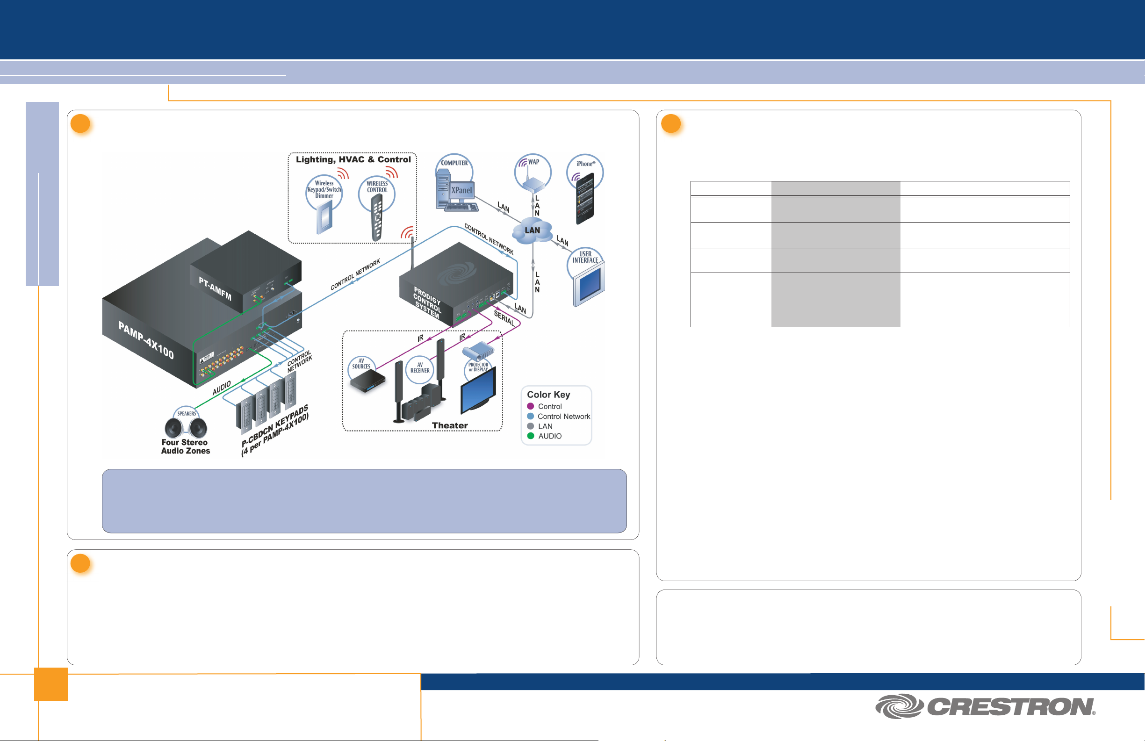
Task: Click the green AUDIO color key dot
Action: point(530,436)
